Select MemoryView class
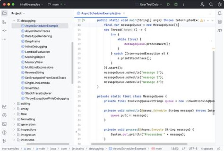Image resolution: width=224 pixels, height=152 pixels. click(x=34, y=62)
